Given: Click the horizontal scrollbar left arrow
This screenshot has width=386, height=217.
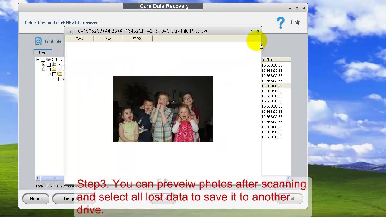Looking at the screenshot, I should tap(38, 178).
